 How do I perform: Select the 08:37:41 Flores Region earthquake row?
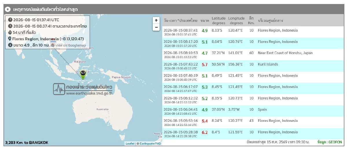click(x=252, y=32)
